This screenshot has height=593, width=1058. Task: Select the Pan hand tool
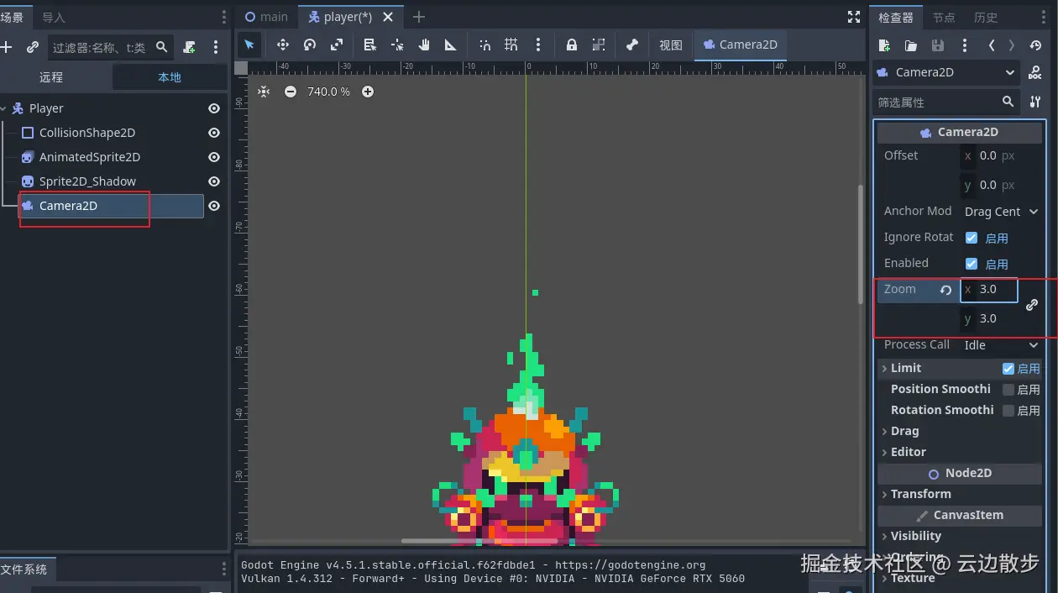click(424, 45)
